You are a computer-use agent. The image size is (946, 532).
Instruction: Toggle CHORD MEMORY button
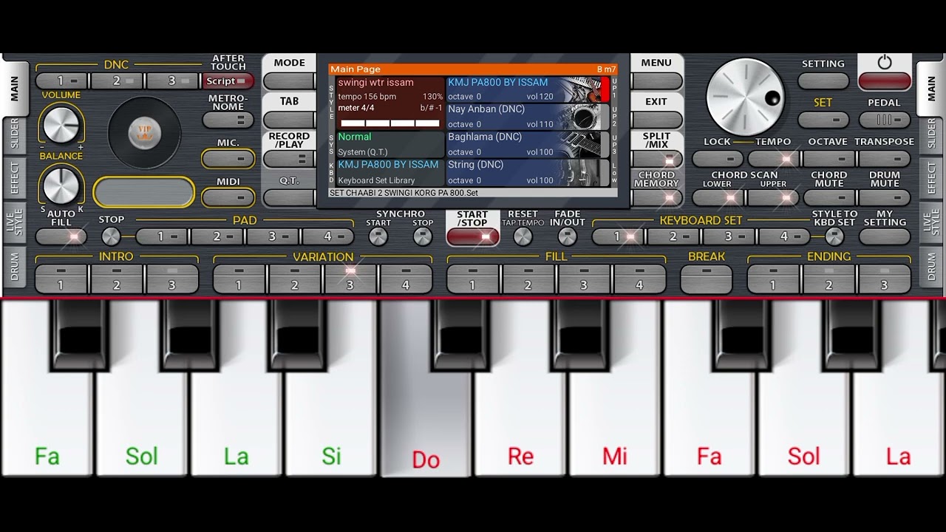[x=656, y=197]
